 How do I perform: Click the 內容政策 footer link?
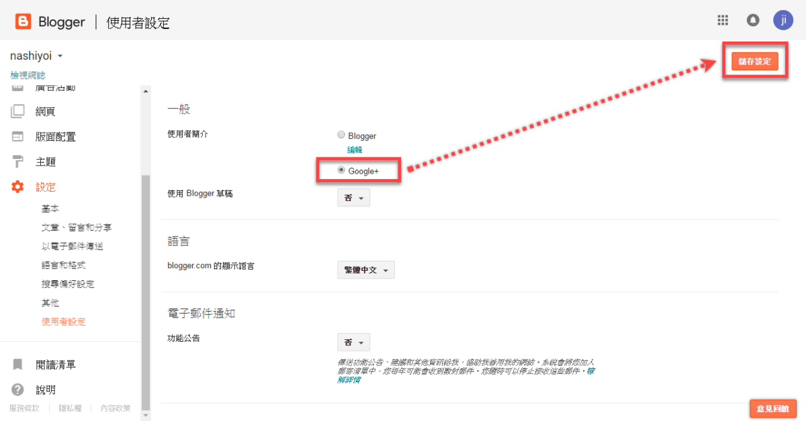116,408
